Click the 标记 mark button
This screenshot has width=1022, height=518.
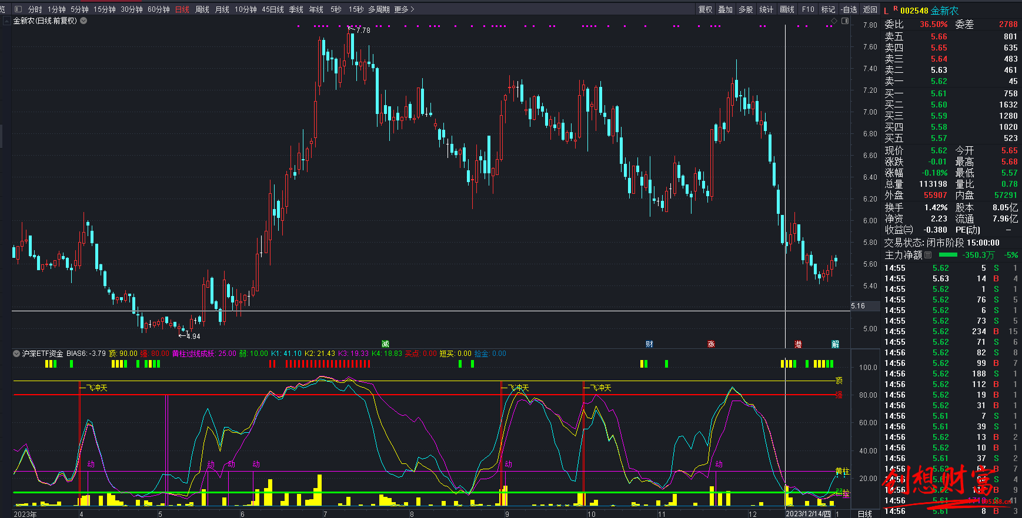point(828,9)
